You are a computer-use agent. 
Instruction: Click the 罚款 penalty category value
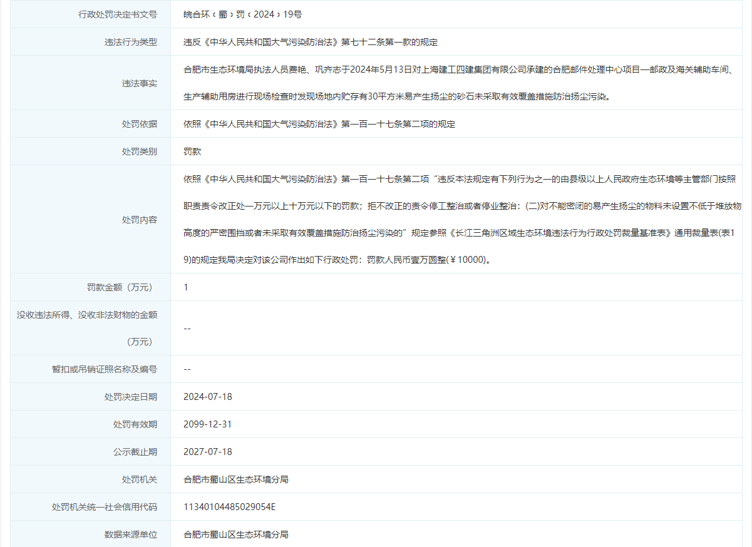(x=192, y=151)
